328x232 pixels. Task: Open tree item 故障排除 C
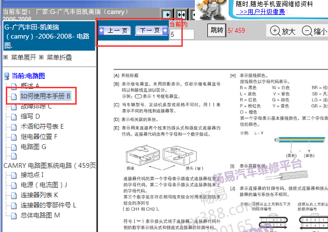pos(36,106)
